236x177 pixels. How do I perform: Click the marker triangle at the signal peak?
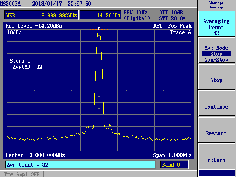[x=98, y=28]
